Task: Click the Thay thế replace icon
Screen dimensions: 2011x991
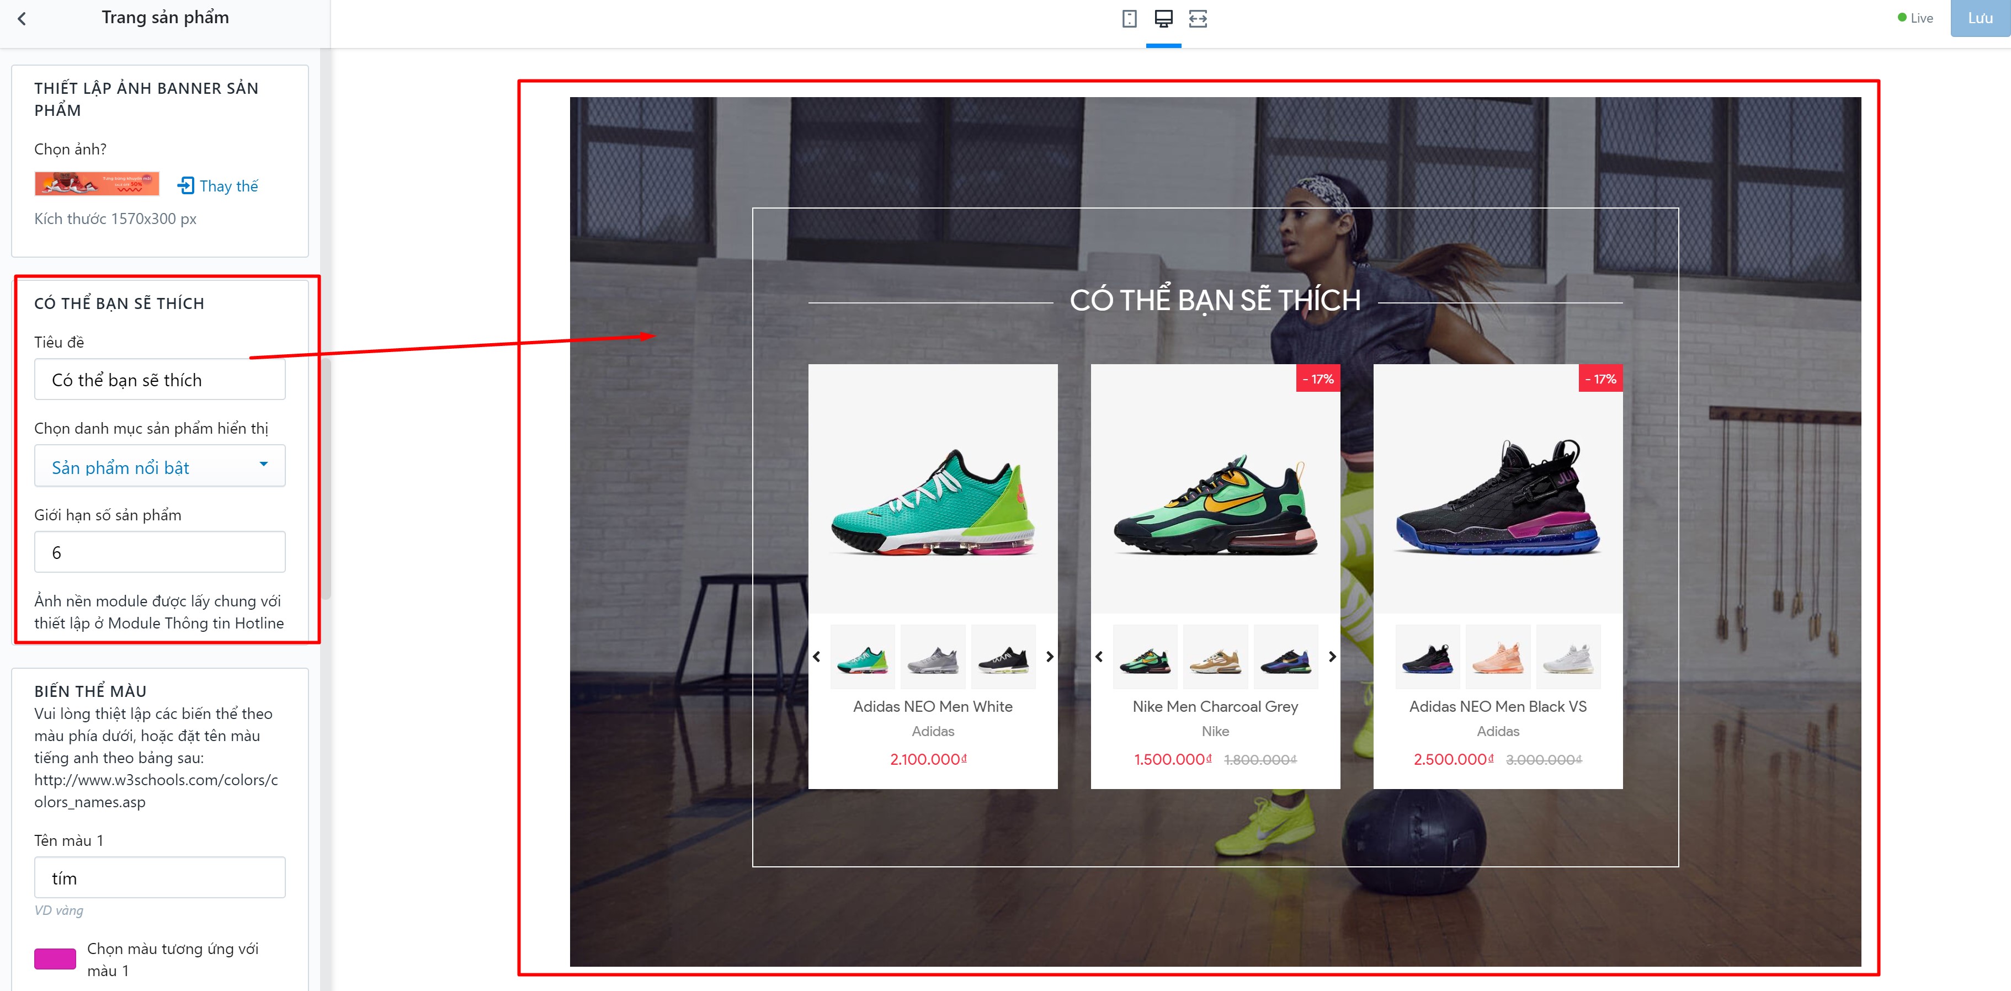Action: point(186,186)
